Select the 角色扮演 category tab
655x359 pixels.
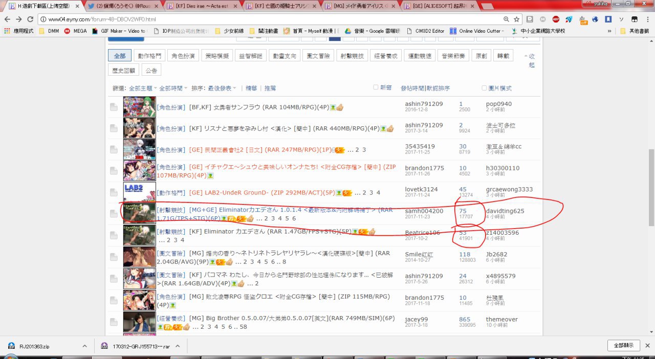coord(183,56)
